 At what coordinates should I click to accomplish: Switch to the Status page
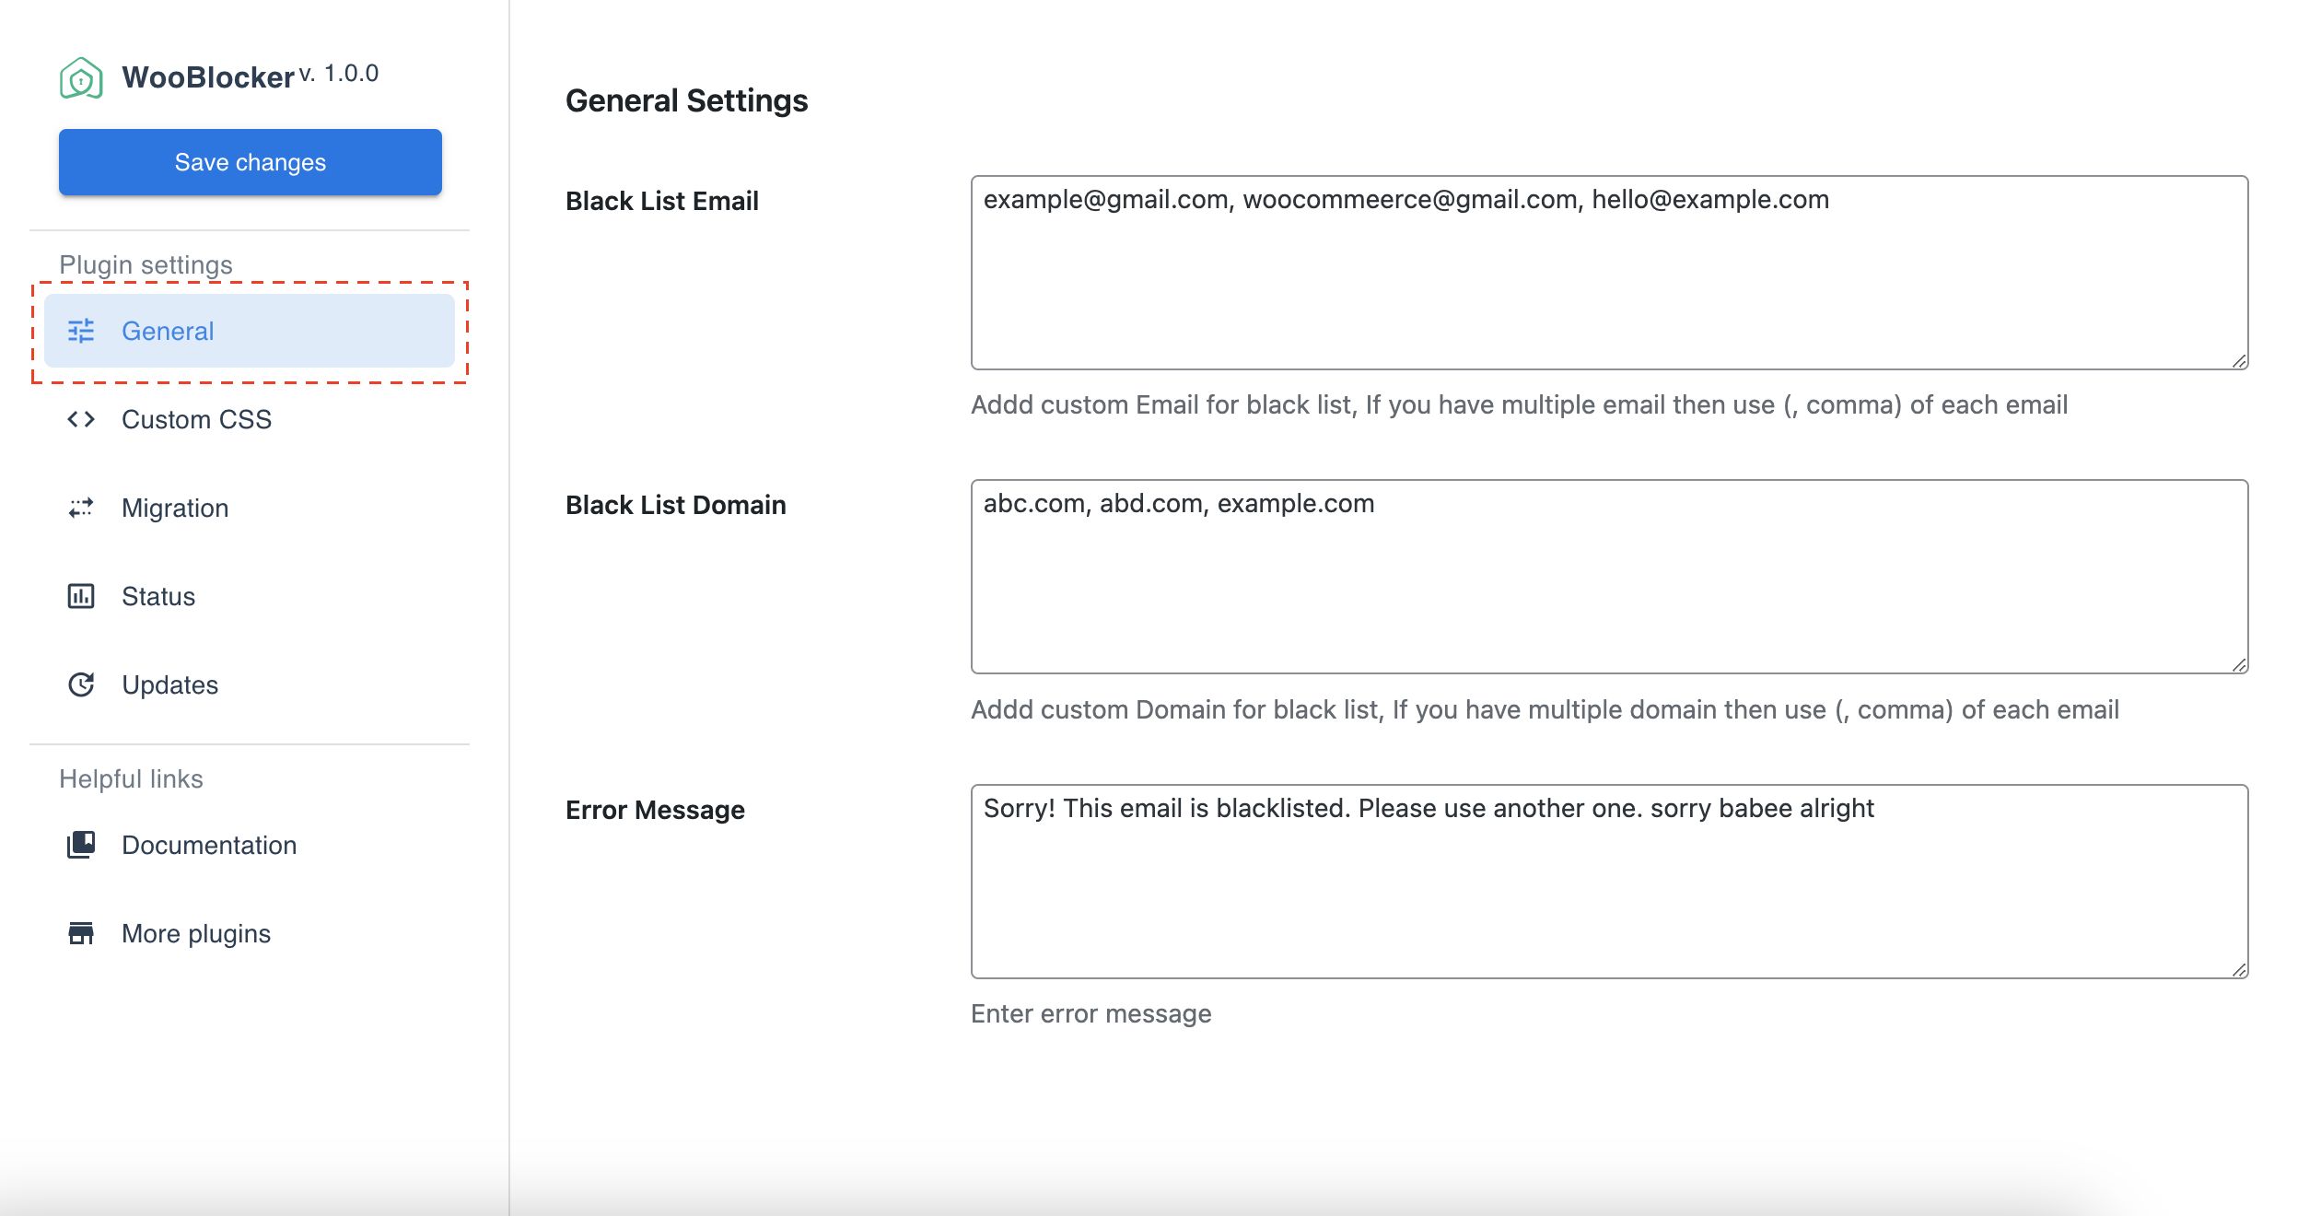(158, 596)
